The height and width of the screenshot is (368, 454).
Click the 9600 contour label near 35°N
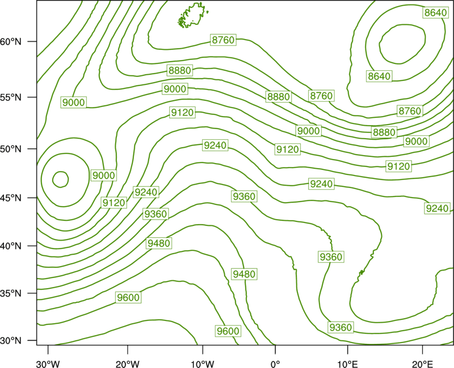(x=128, y=297)
